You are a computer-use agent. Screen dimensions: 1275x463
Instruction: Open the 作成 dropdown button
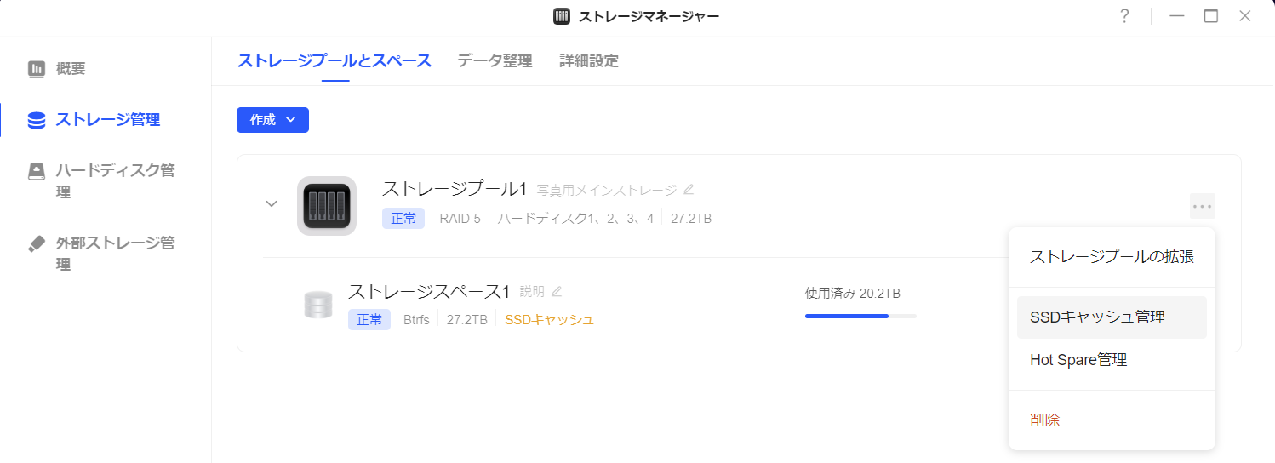tap(272, 120)
